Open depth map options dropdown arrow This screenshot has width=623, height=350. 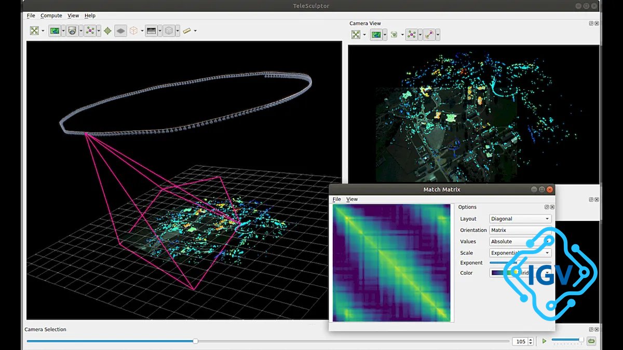(160, 31)
